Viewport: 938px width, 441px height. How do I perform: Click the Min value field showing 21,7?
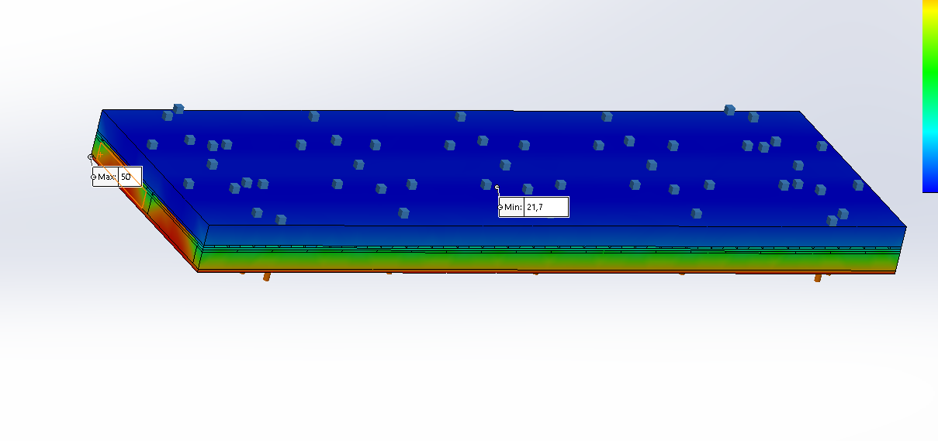click(x=545, y=207)
